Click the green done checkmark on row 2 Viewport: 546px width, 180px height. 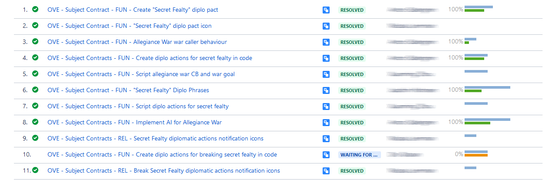[x=35, y=26]
